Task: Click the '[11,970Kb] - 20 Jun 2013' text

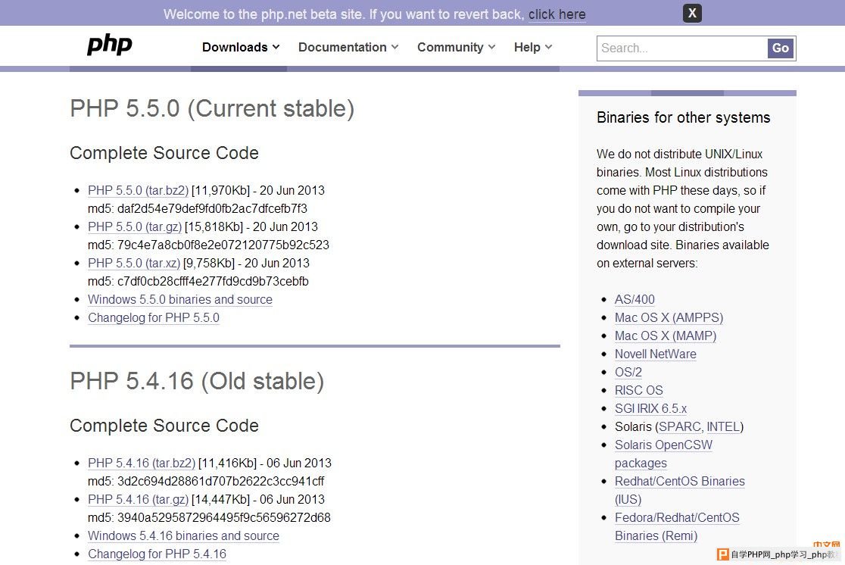Action: coord(258,191)
